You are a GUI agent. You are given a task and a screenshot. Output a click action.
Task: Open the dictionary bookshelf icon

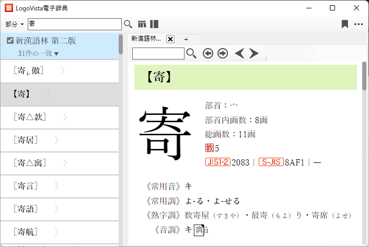(x=142, y=24)
